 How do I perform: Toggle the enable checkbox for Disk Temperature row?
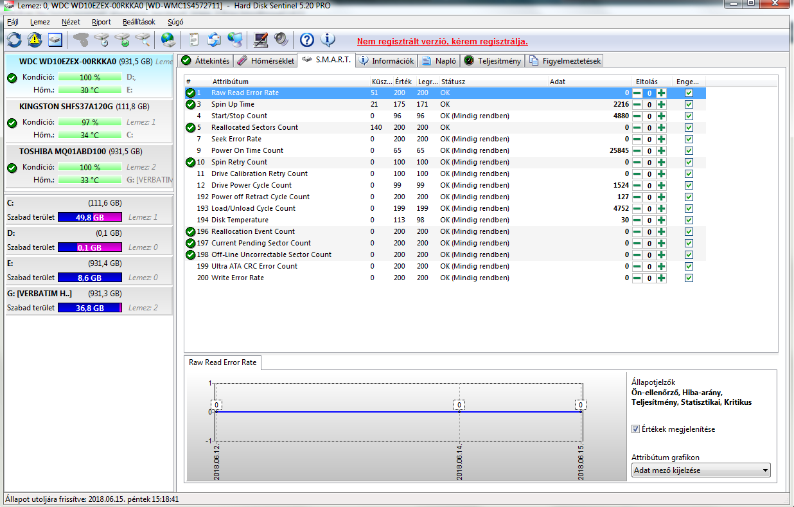click(x=689, y=220)
